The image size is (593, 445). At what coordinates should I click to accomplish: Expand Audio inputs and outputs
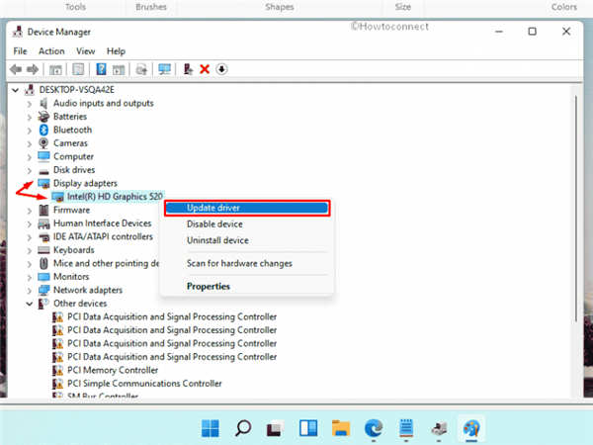30,103
